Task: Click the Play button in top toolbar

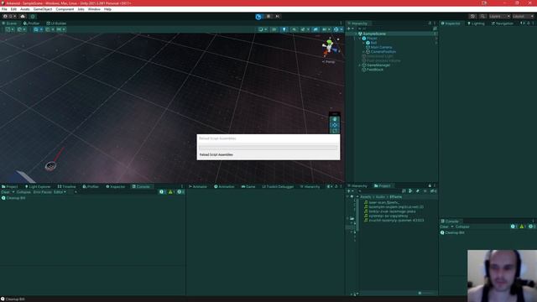Action: pos(258,17)
